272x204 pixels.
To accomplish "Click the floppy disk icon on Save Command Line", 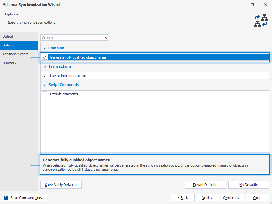I will click(6, 198).
